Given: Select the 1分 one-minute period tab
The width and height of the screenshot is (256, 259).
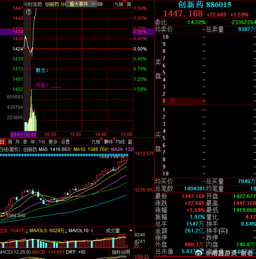Looking at the screenshot, I should tap(42, 142).
